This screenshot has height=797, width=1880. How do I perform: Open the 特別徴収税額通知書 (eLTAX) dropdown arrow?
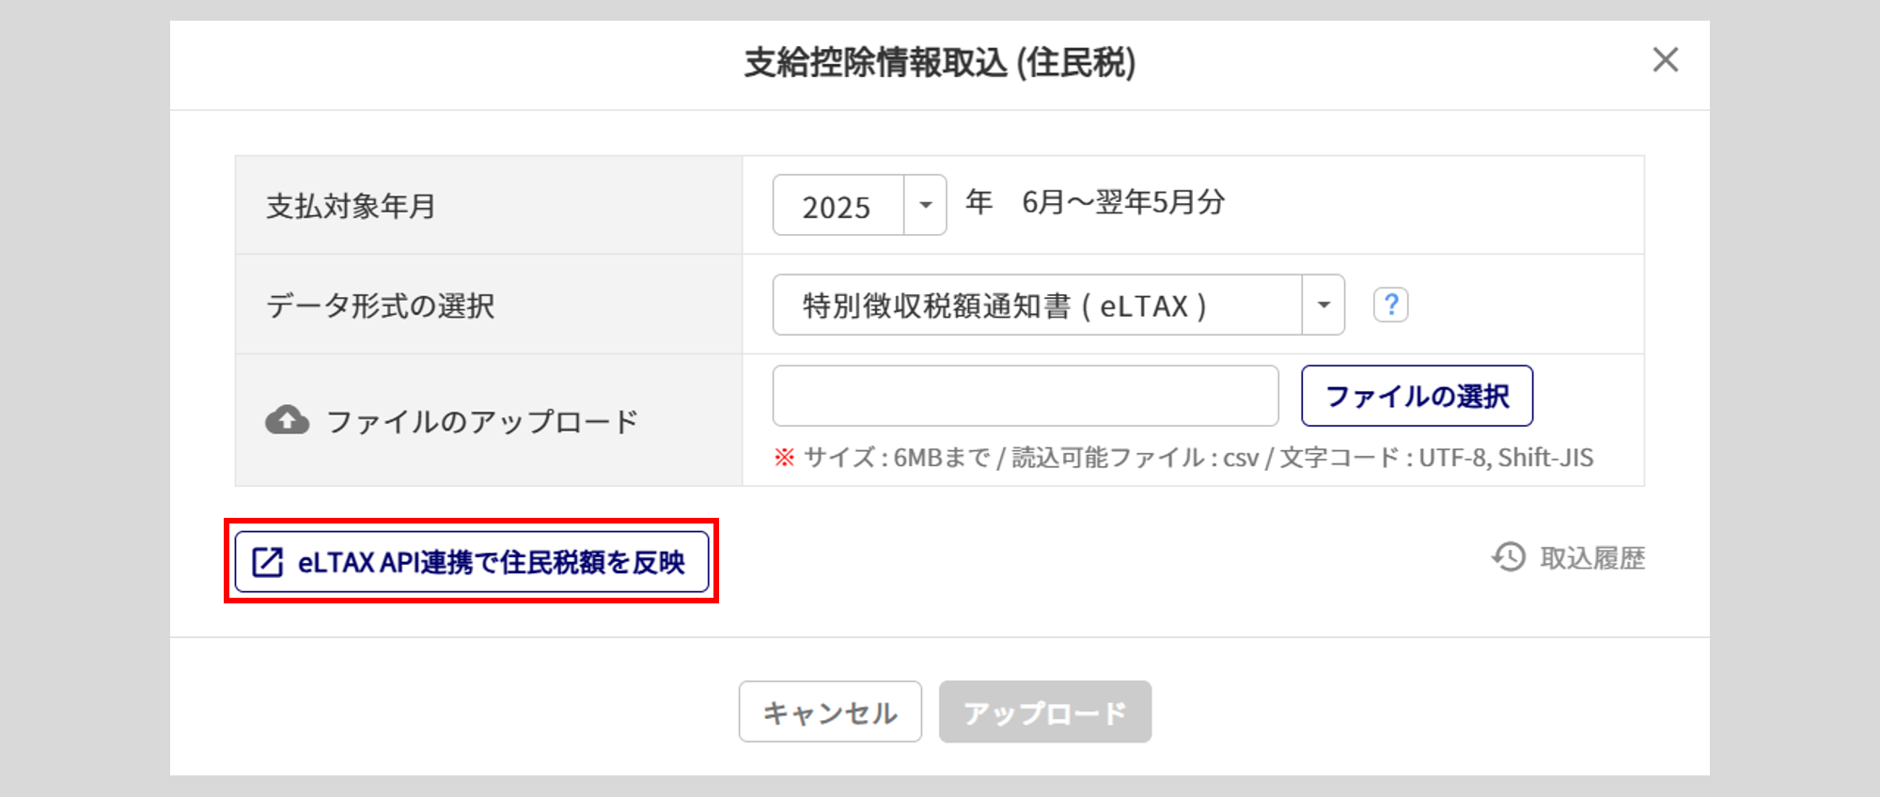click(x=1323, y=305)
